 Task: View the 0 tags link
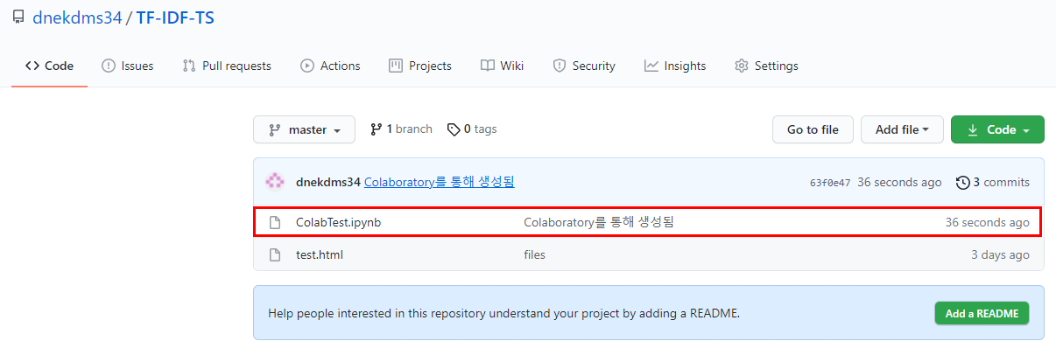472,129
